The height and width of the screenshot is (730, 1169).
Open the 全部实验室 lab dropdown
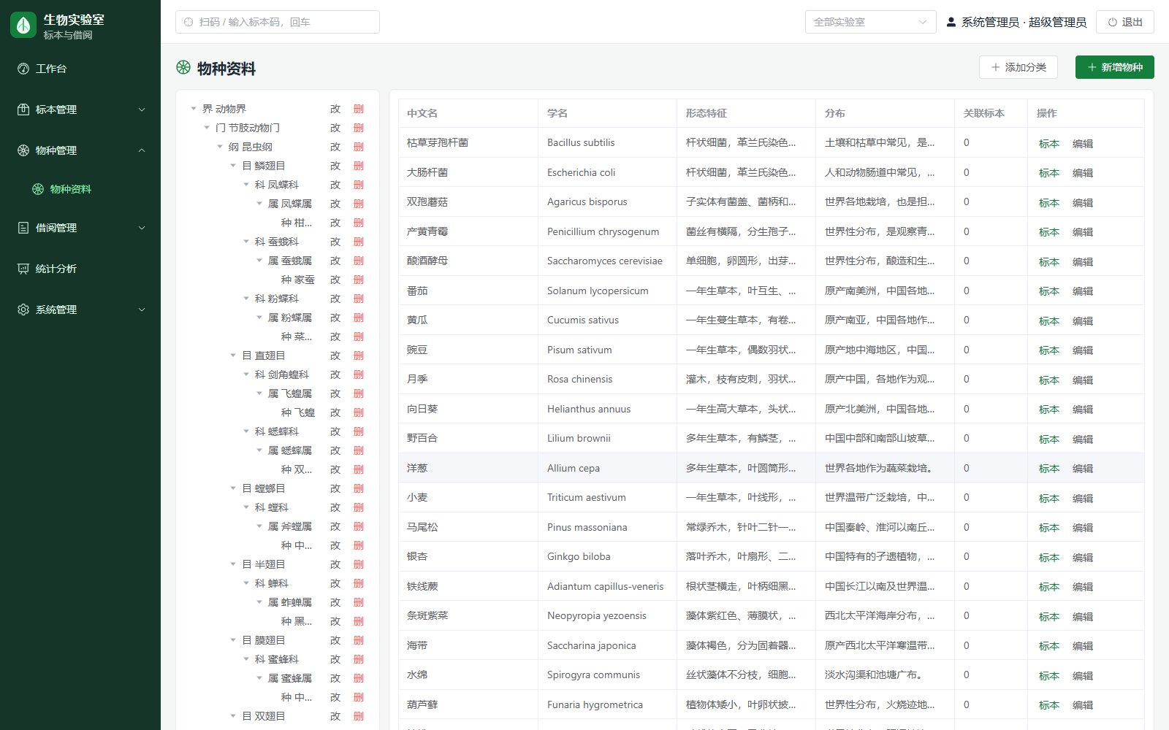point(870,22)
